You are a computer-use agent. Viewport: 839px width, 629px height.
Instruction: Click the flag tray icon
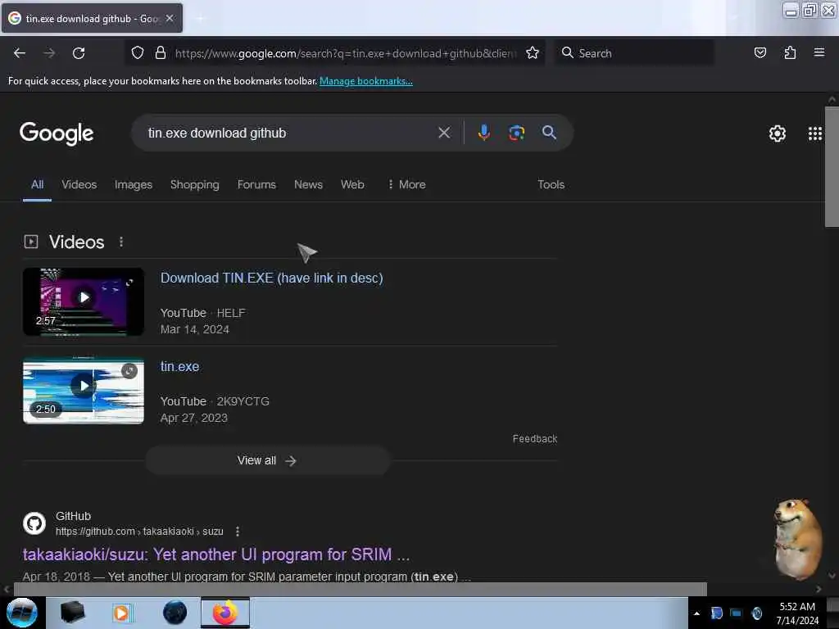[716, 613]
